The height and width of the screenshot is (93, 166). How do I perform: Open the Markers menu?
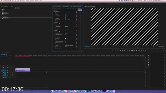(x=27, y=1)
